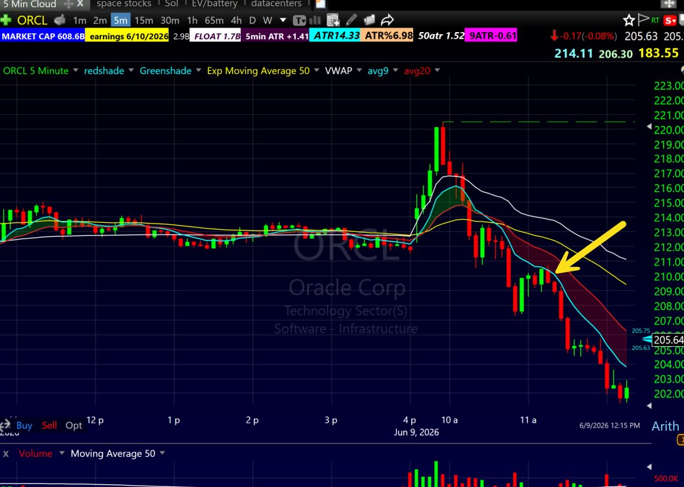Click the green RT real-time indicator
This screenshot has width=684, height=487.
click(654, 20)
